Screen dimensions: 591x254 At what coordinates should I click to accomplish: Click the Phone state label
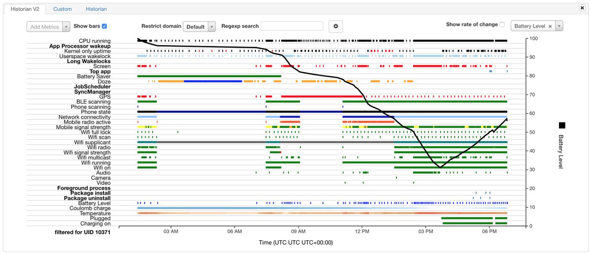tap(95, 112)
